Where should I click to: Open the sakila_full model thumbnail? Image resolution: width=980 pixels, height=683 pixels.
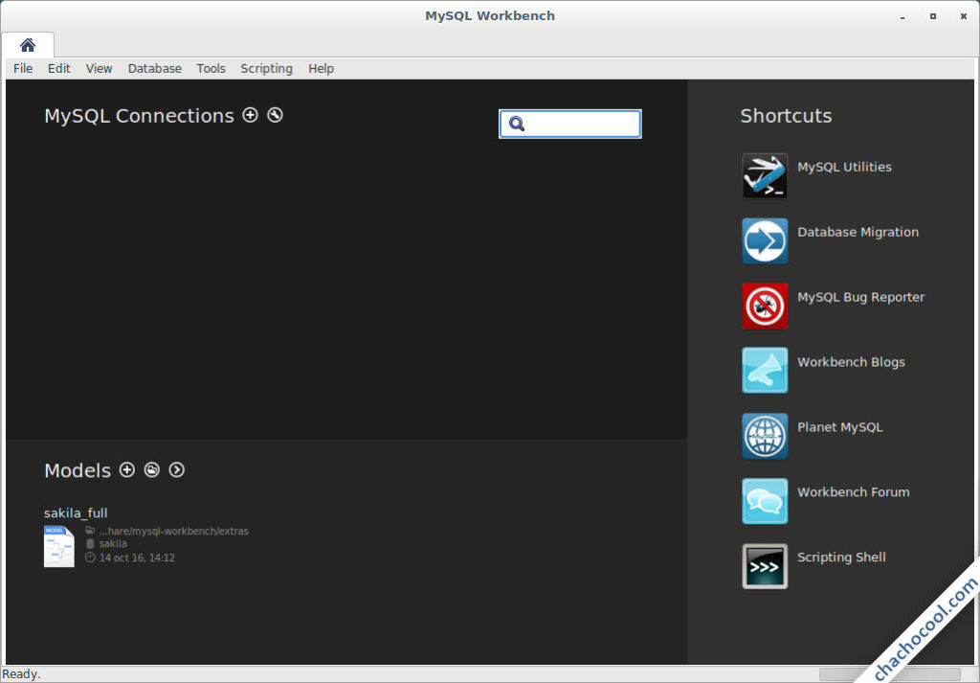58,546
